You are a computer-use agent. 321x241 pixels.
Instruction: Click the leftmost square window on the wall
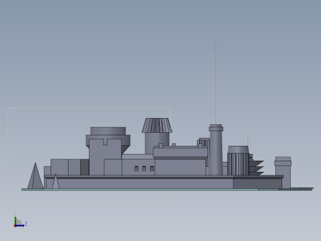(x=136, y=169)
